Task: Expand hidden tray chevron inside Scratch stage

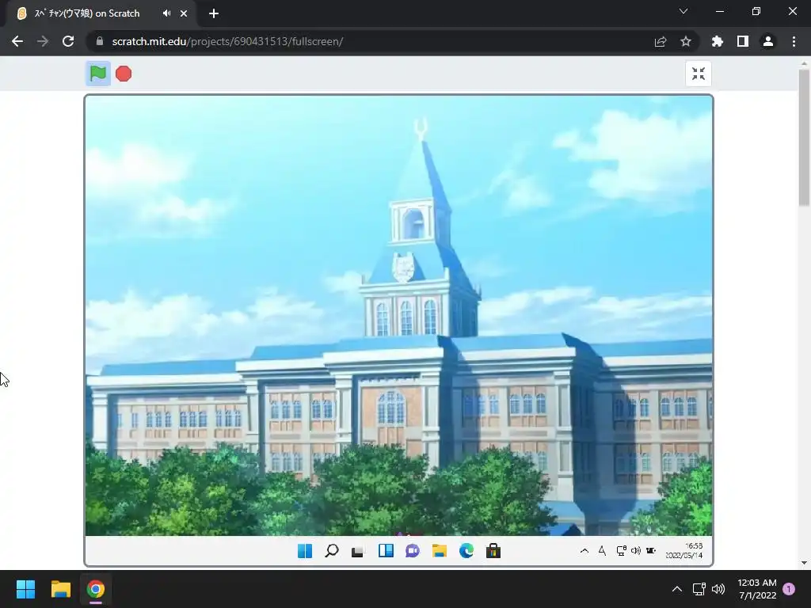Action: tap(584, 551)
